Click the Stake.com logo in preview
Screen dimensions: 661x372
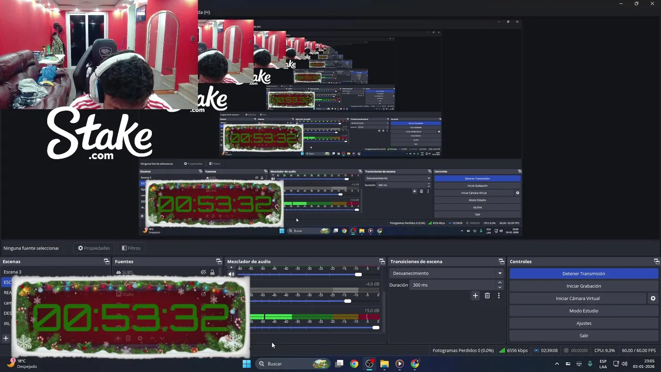point(100,134)
